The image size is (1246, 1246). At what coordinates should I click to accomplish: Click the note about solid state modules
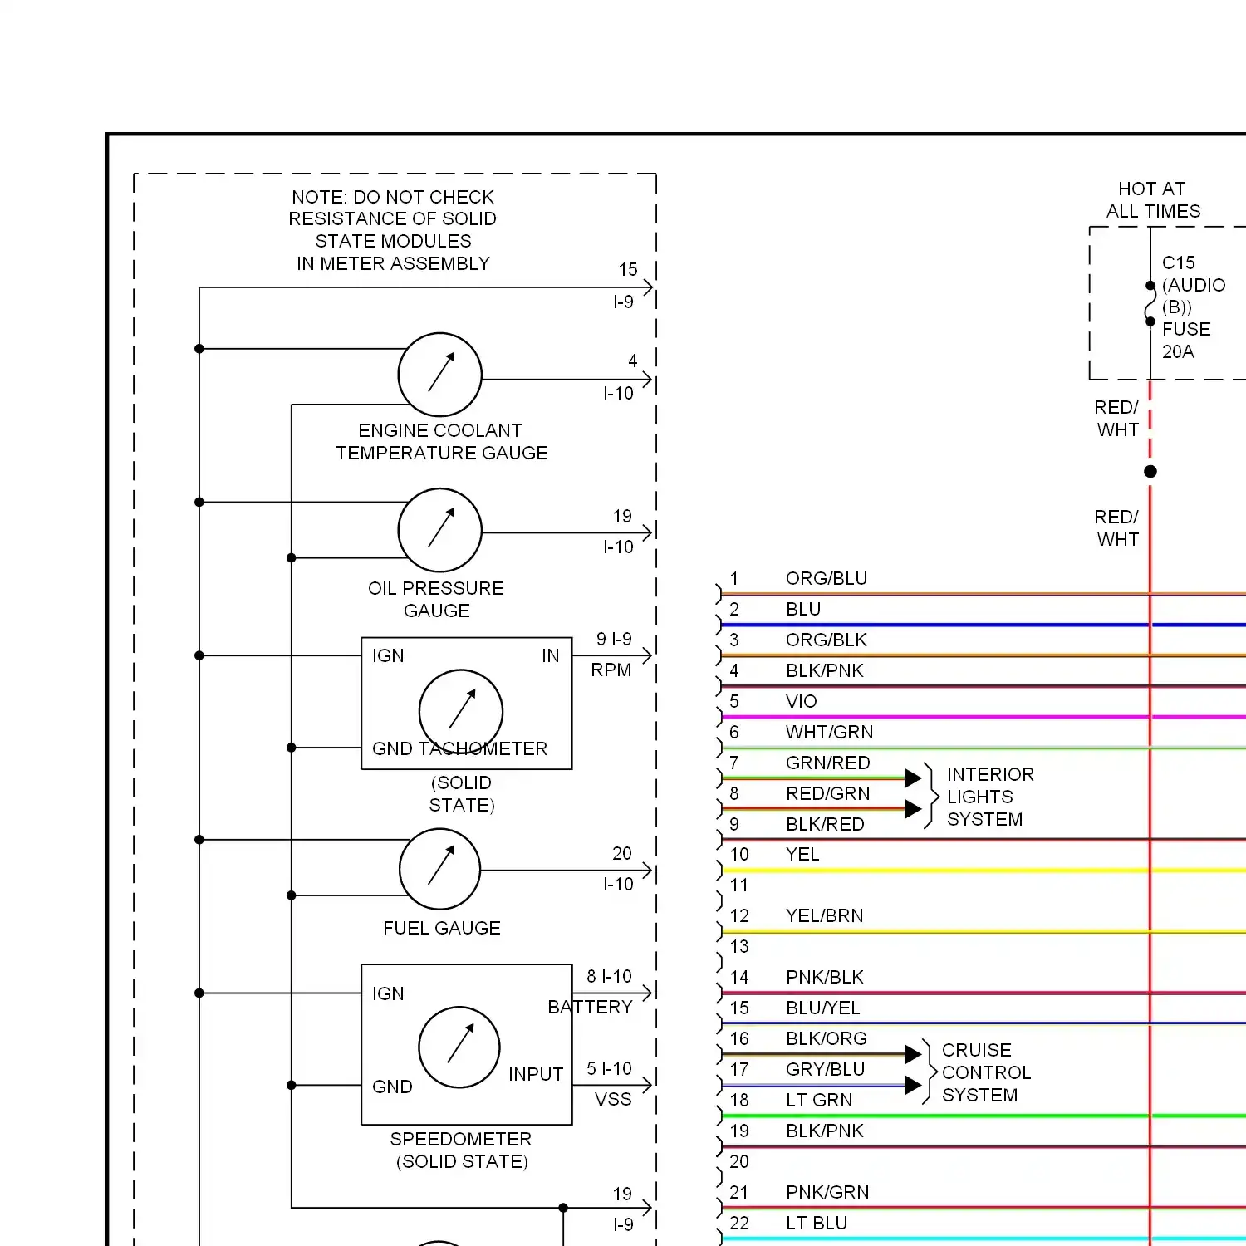point(393,230)
